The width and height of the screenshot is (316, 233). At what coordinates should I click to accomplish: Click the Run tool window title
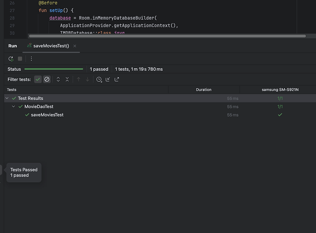(13, 46)
